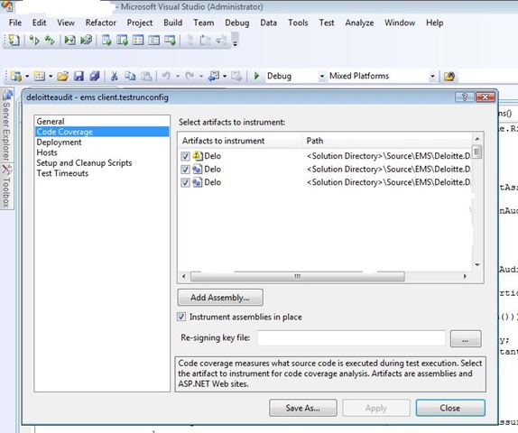Viewport: 518px width, 433px height.
Task: Open the Toolbox side tab
Action: point(6,187)
